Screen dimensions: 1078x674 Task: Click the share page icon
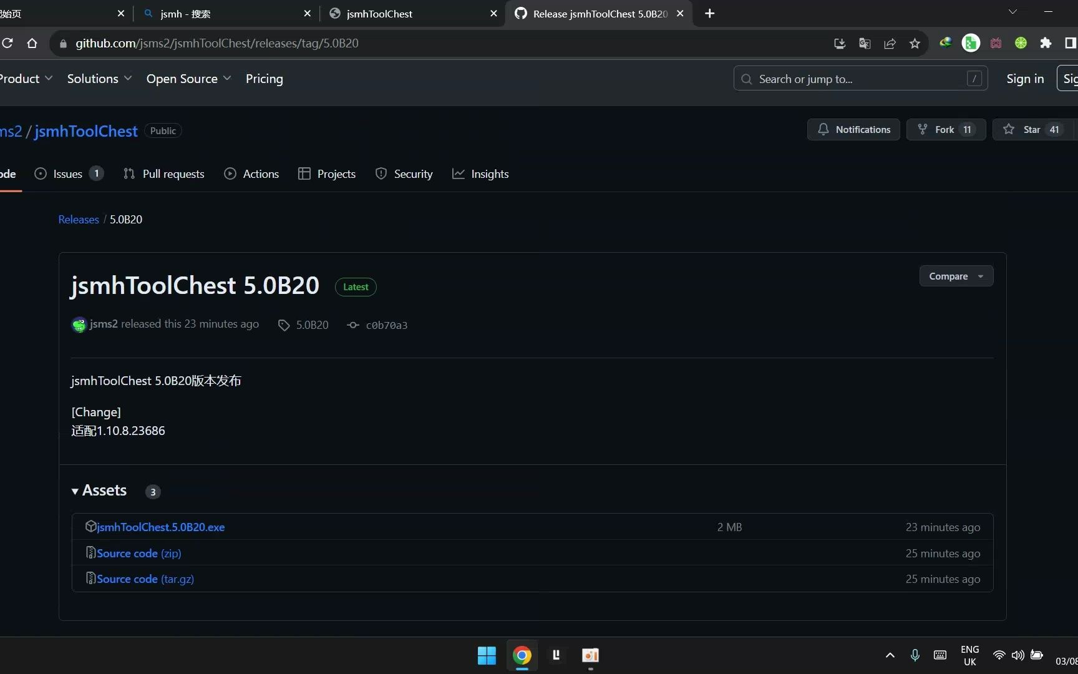(890, 43)
